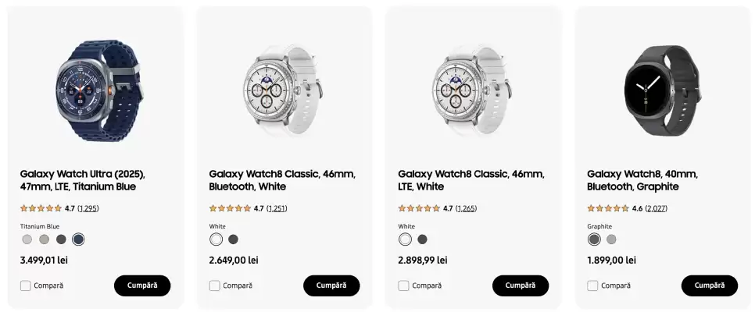Open 1.295 reviews for Watch Ultra
Screen dimensions: 755x312
88,208
